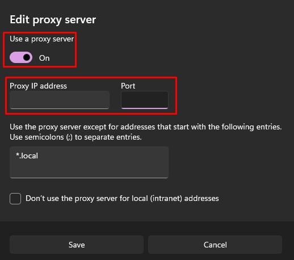Check Don't use proxy for local addresses box
The height and width of the screenshot is (260, 294).
(15, 199)
